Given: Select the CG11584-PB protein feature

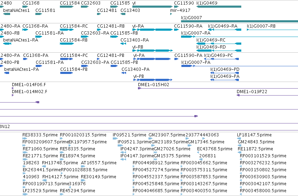Looking at the screenshot, I should pyautogui.click(x=67, y=73).
